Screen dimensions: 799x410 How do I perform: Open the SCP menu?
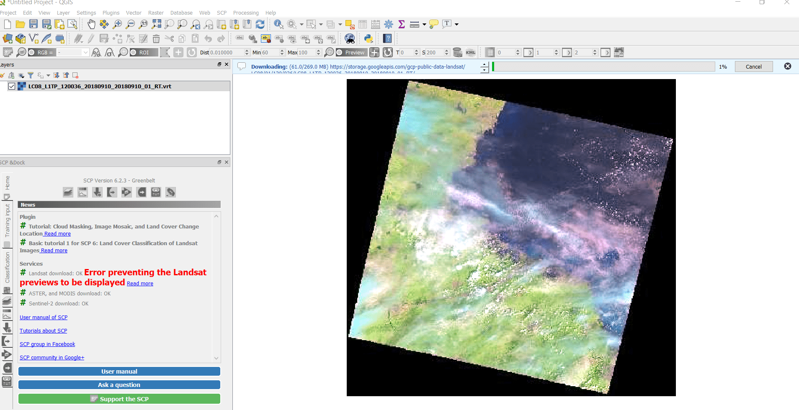tap(222, 13)
